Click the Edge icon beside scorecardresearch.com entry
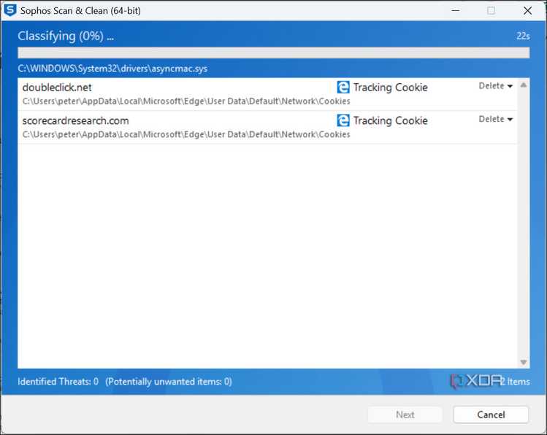 pos(343,120)
